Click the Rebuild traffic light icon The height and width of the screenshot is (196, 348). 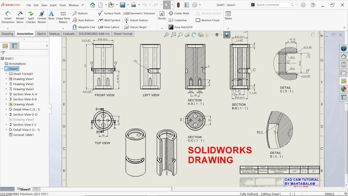(178, 5)
